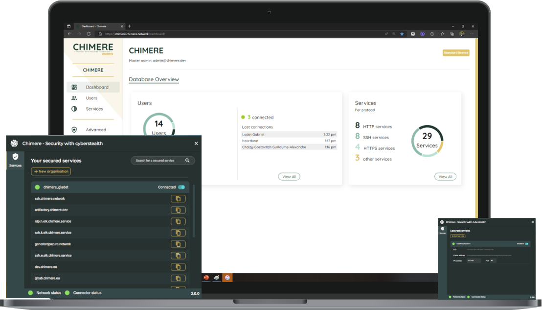Click the ssh.chimere.network service name
This screenshot has width=542, height=310.
click(x=50, y=199)
